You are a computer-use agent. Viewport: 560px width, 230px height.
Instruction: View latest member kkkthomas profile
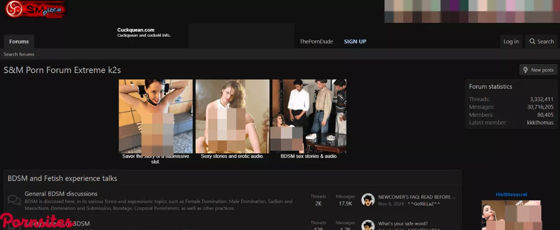[540, 123]
